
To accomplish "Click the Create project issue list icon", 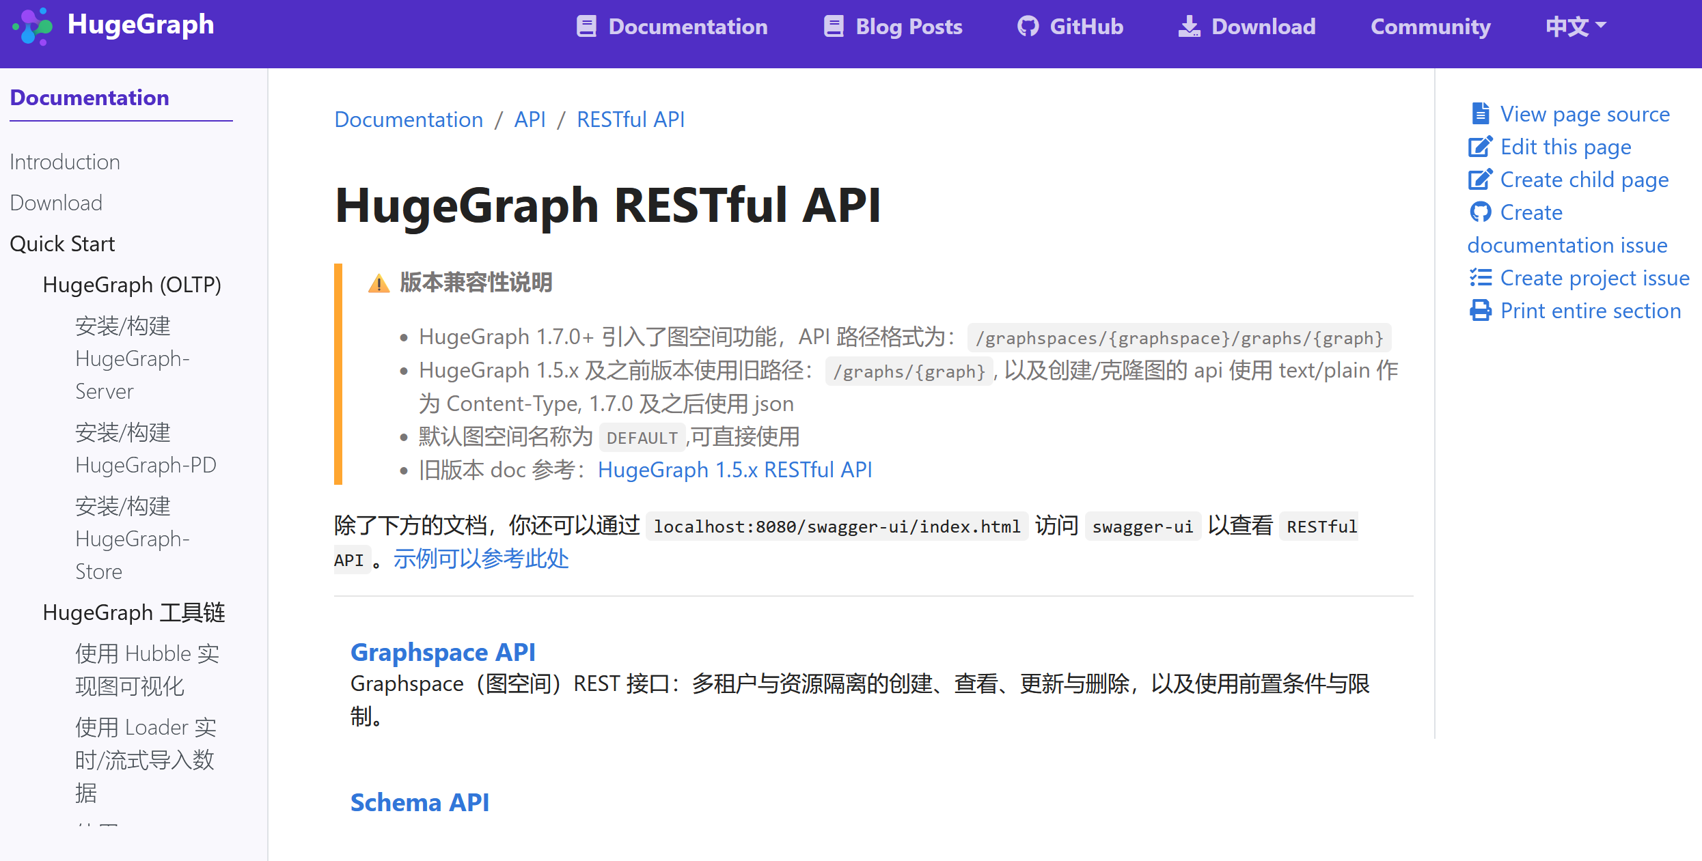I will pos(1480,278).
